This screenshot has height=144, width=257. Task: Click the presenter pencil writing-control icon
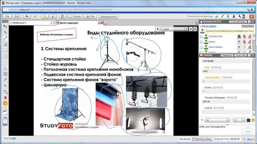point(222,16)
